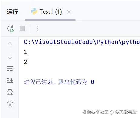The height and width of the screenshot is (118, 140).
Task: Toggle scroll to end of output
Action: 10,80
